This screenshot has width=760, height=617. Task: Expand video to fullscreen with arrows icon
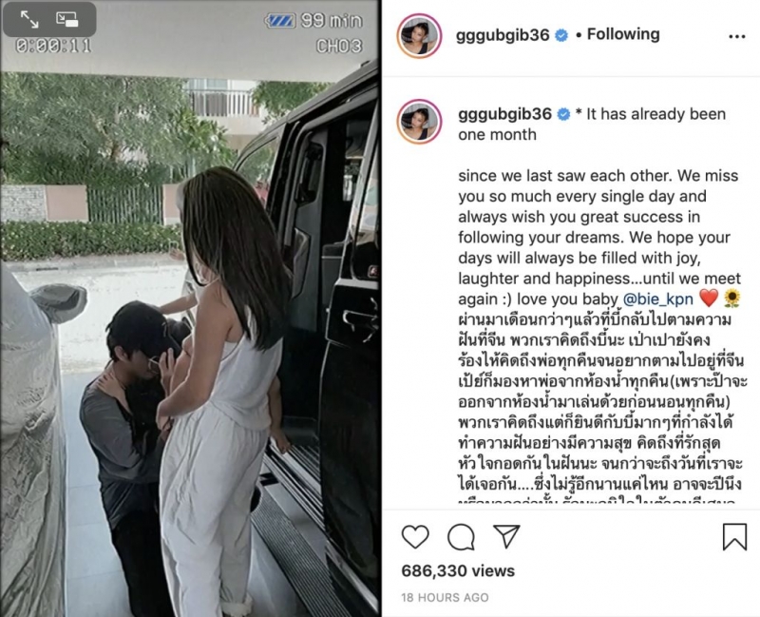coord(29,19)
